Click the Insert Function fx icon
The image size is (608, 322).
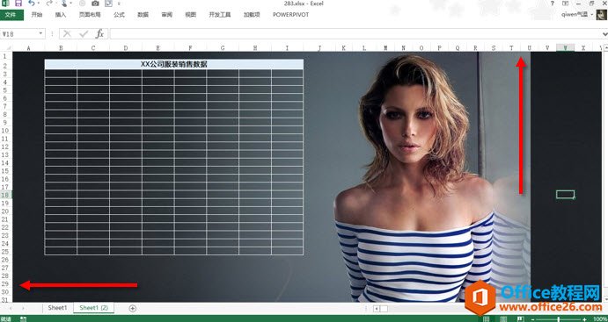click(99, 34)
